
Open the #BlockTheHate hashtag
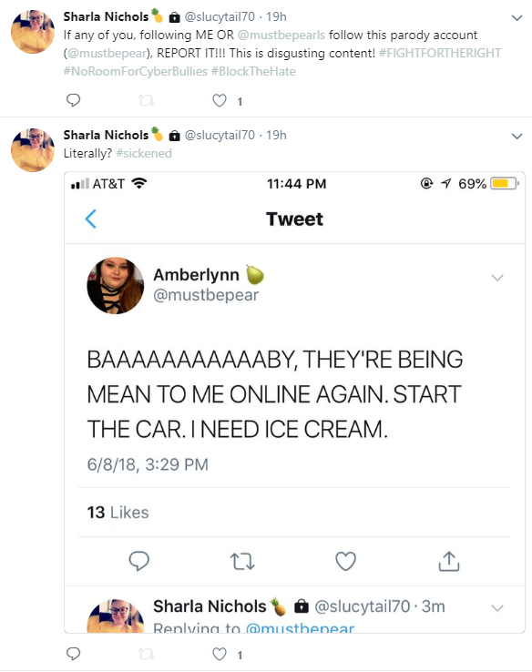pyautogui.click(x=253, y=71)
